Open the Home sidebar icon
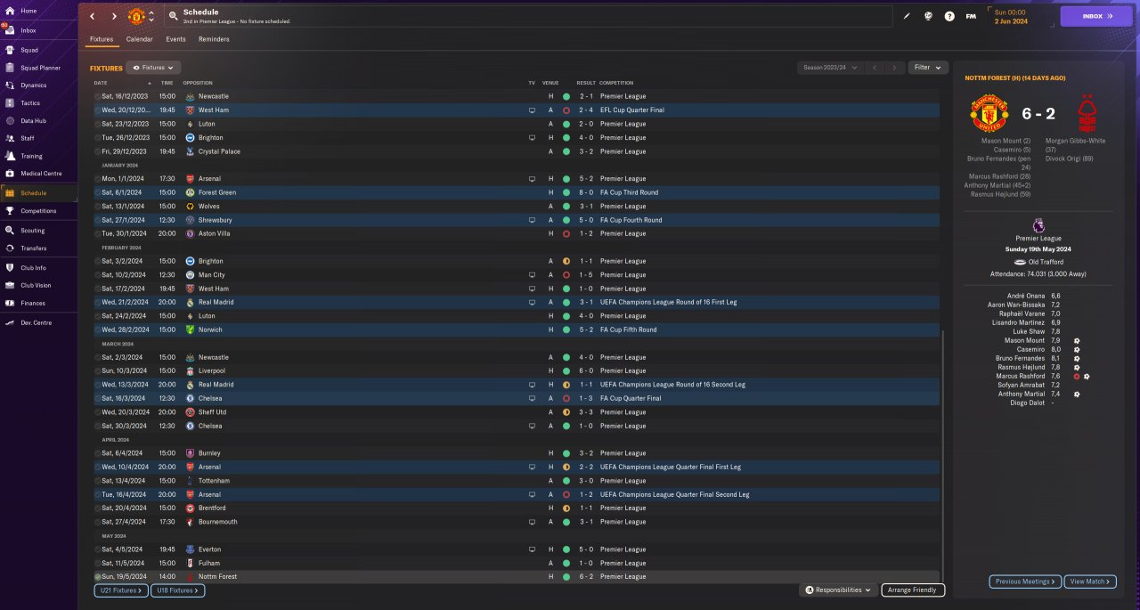This screenshot has width=1140, height=610. click(x=10, y=11)
